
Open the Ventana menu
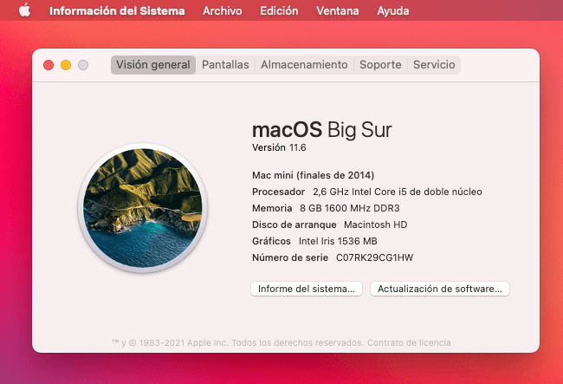tap(338, 10)
